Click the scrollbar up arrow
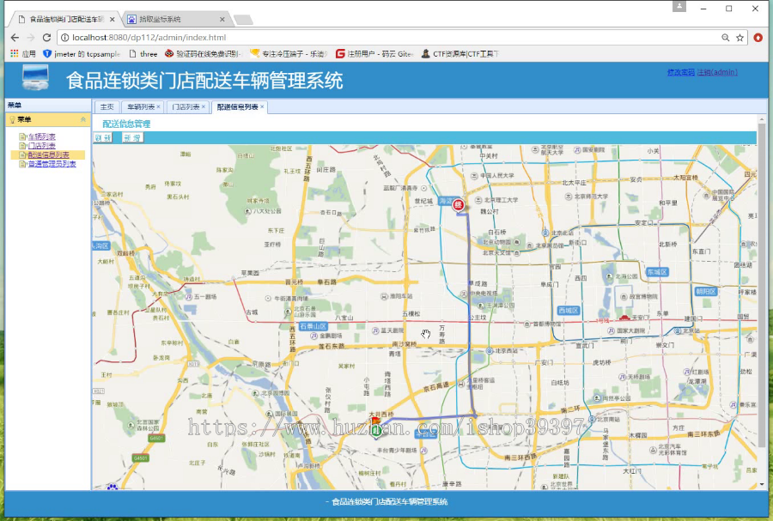Viewport: 773px width, 521px height. pyautogui.click(x=762, y=119)
